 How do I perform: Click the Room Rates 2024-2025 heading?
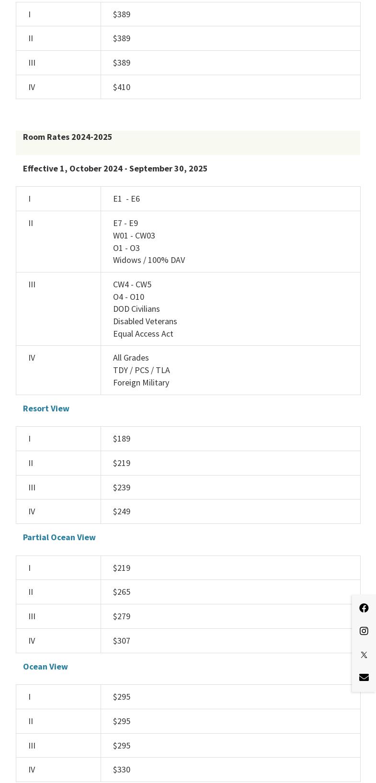pyautogui.click(x=68, y=137)
